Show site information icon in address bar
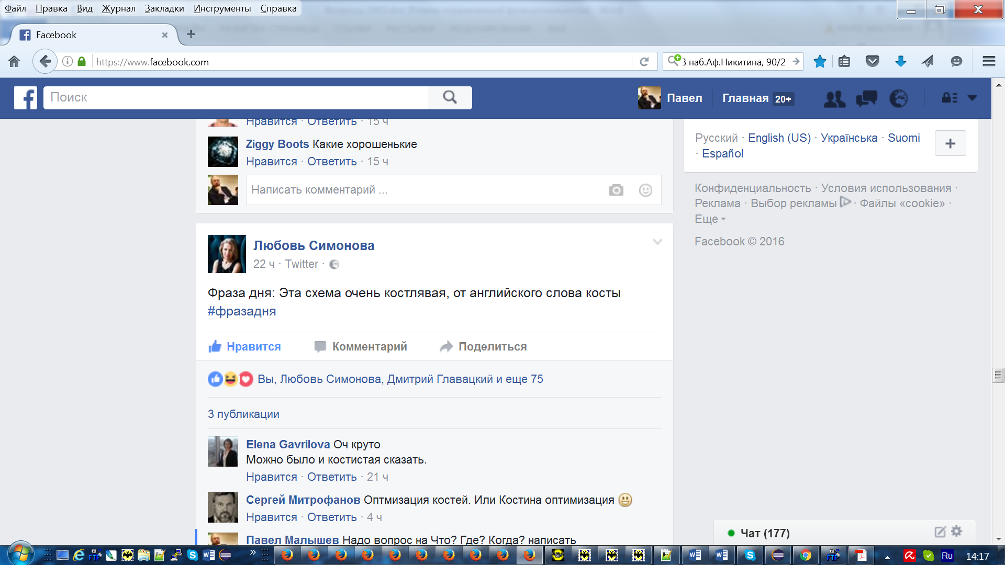Screen dimensions: 1005x565 point(68,62)
